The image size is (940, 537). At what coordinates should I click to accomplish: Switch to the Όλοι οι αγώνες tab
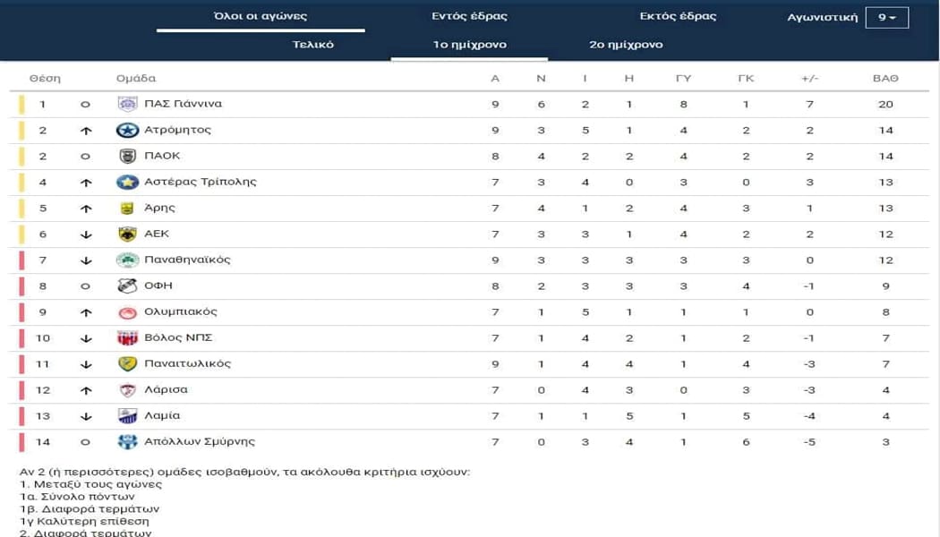261,16
